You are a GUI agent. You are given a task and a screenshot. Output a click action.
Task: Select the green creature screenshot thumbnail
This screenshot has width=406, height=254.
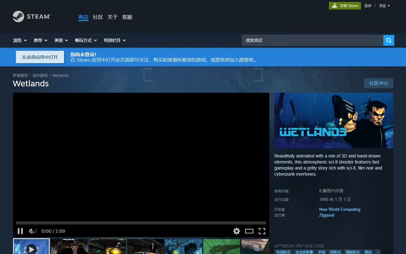pos(222,247)
